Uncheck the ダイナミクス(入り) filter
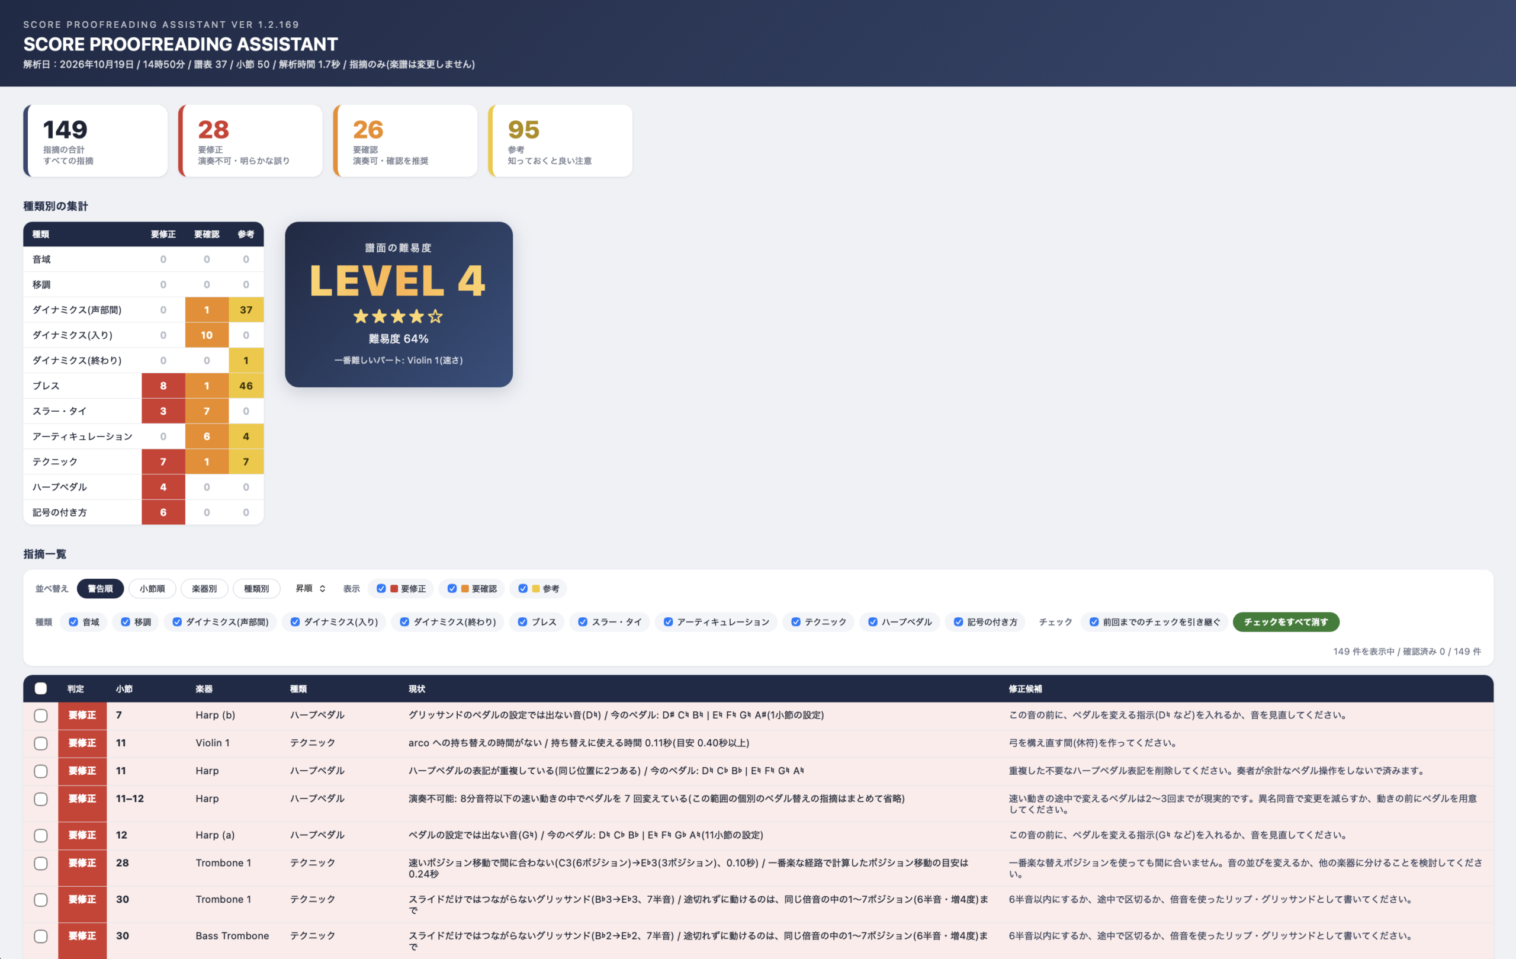Viewport: 1516px width, 959px height. (295, 622)
